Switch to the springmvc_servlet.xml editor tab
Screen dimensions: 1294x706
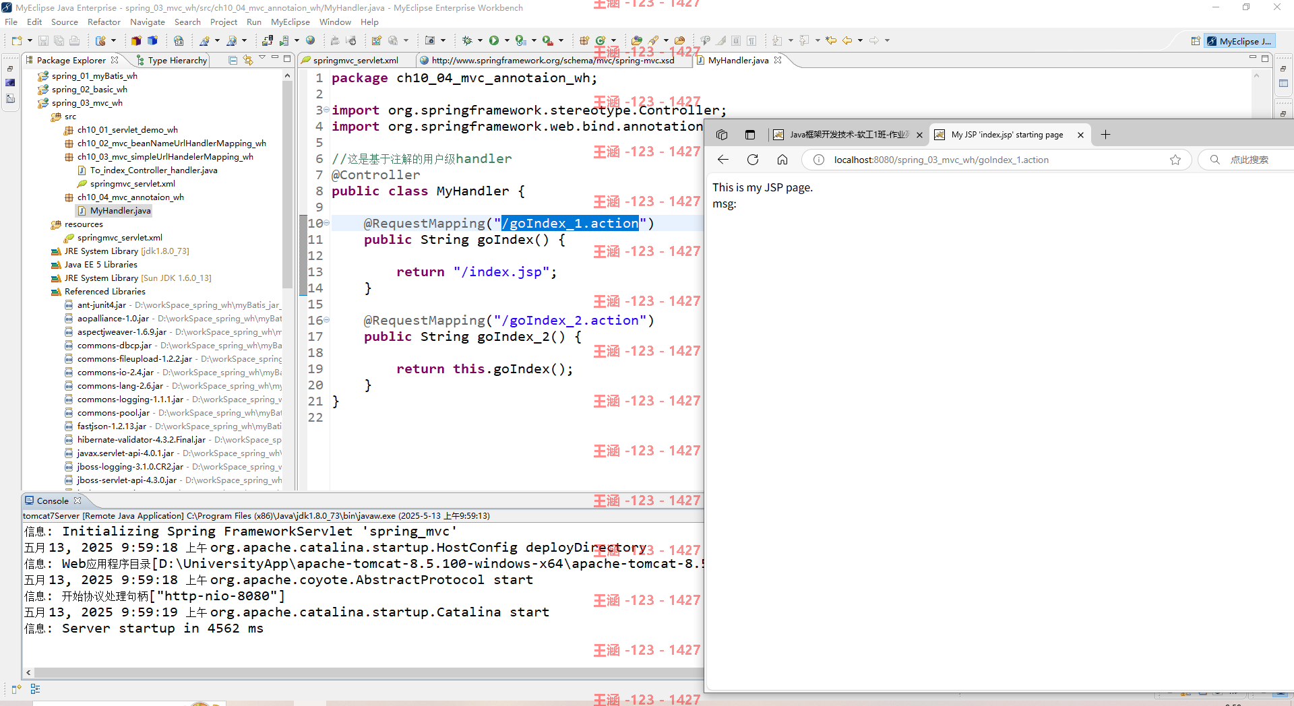[355, 60]
